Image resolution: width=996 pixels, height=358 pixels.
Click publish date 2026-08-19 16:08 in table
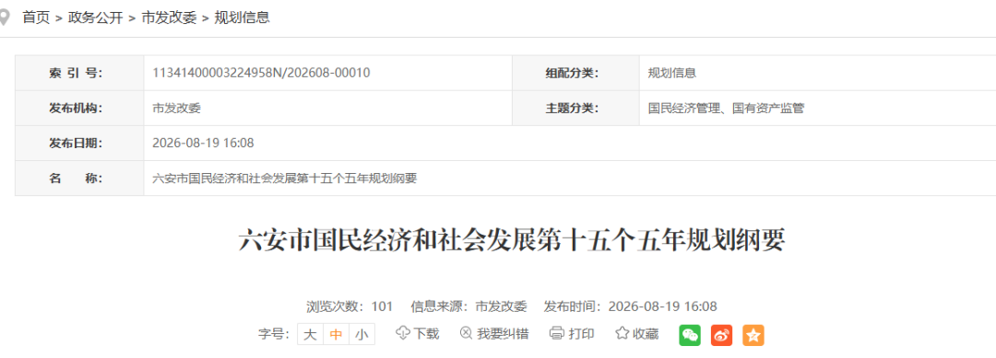click(x=203, y=143)
